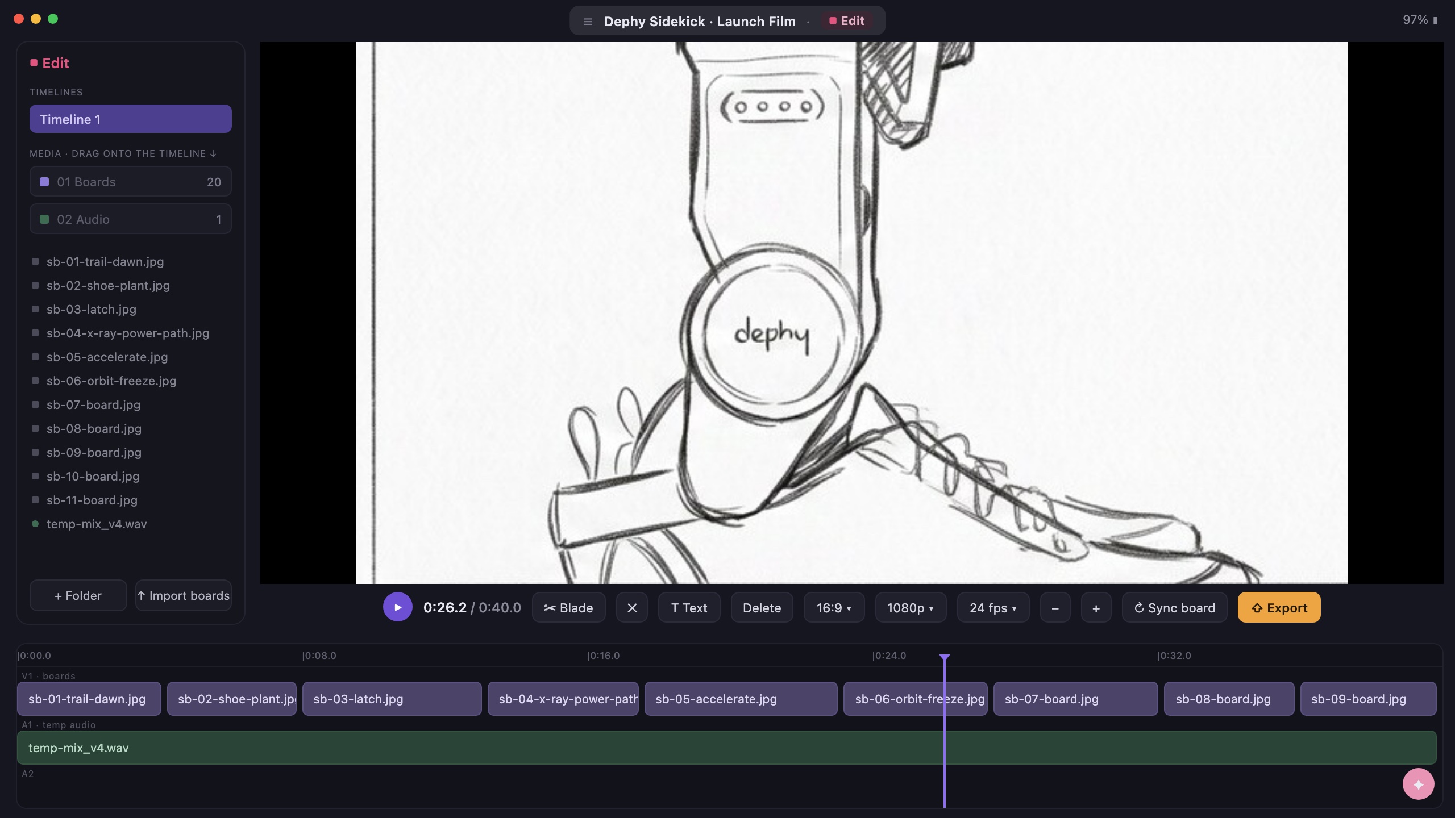This screenshot has height=818, width=1455.
Task: Click the 0:16.0 mark on the timeline ruler
Action: pyautogui.click(x=604, y=656)
